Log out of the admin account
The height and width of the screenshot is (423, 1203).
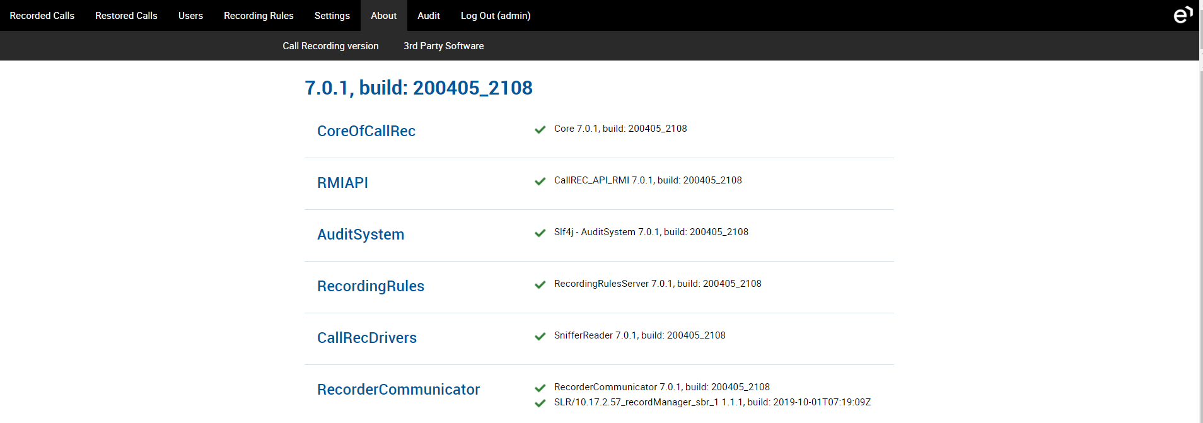tap(495, 16)
